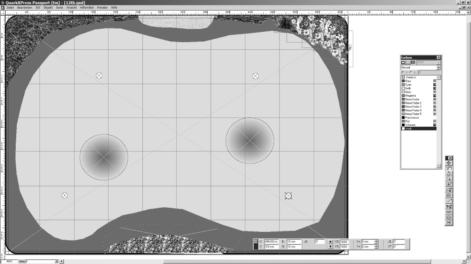Viewport: 471px width, 264px height.
Task: Click the Linking chain tool
Action: point(449,212)
